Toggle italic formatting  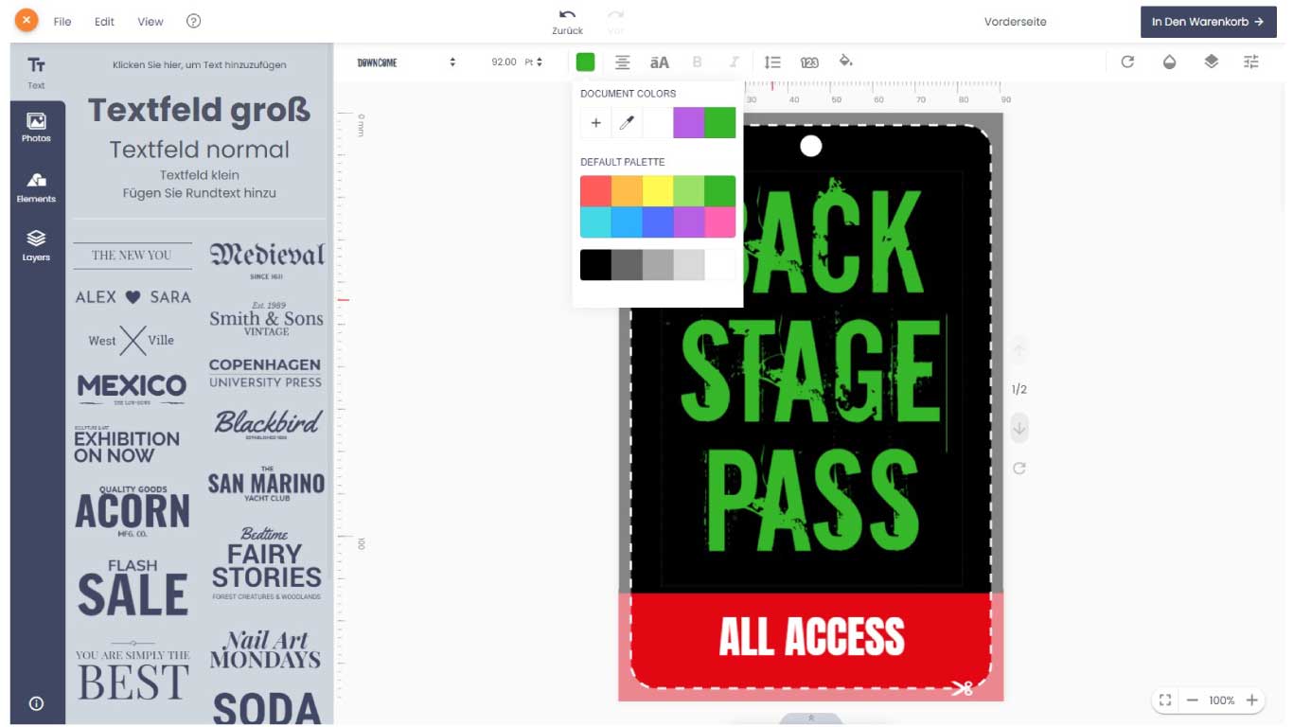click(x=734, y=62)
